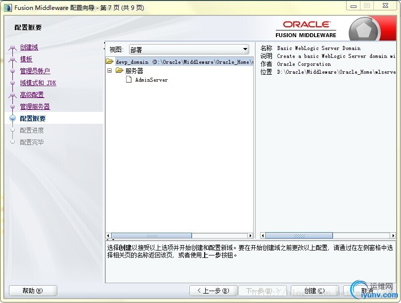Click the details pane scroll right arrow
The width and height of the screenshot is (401, 303).
(393, 235)
